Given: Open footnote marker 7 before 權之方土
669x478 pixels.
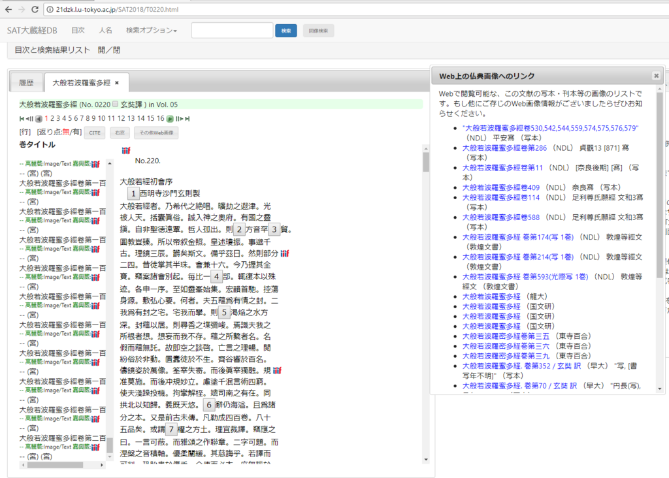Looking at the screenshot, I should pos(171,429).
